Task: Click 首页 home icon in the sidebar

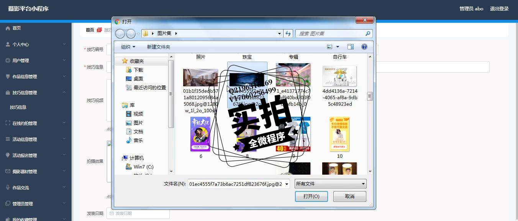Action: (x=8, y=28)
